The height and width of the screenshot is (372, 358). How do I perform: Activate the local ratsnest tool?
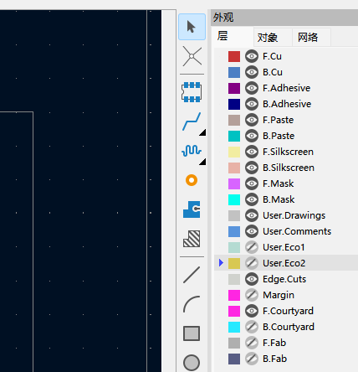coord(192,57)
